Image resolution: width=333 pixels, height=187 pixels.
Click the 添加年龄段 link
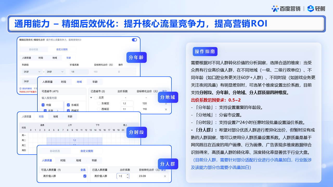[x=27, y=89]
